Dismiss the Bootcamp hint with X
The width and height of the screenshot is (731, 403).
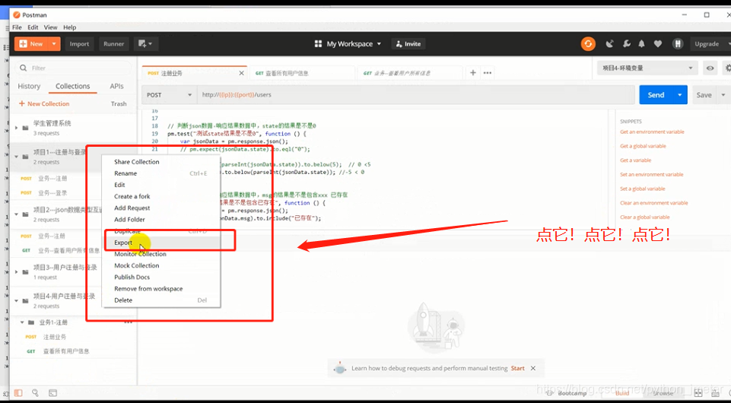point(533,368)
